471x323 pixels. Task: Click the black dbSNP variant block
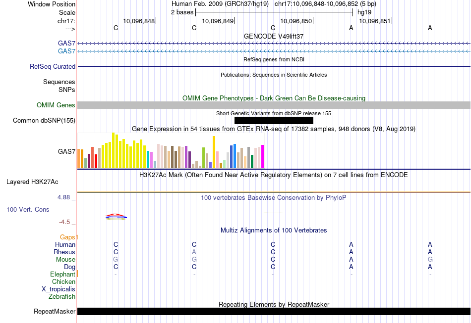pyautogui.click(x=274, y=121)
